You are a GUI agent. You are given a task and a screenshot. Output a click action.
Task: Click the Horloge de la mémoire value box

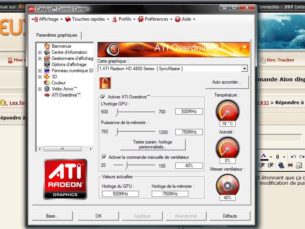coord(170,194)
